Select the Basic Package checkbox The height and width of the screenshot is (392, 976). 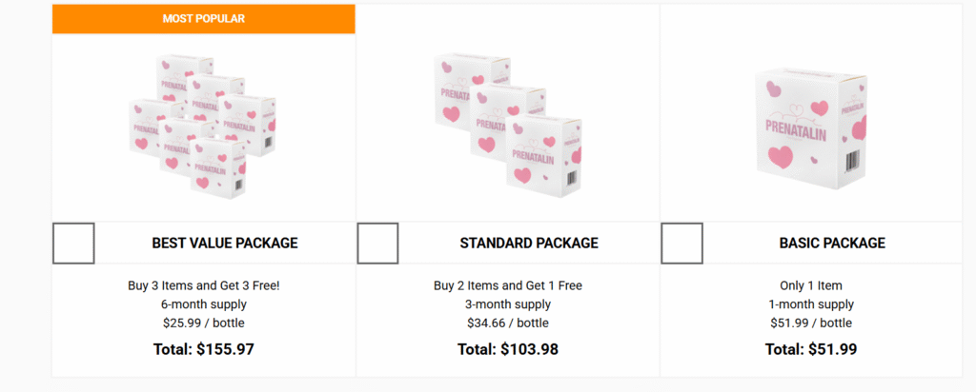coord(681,244)
